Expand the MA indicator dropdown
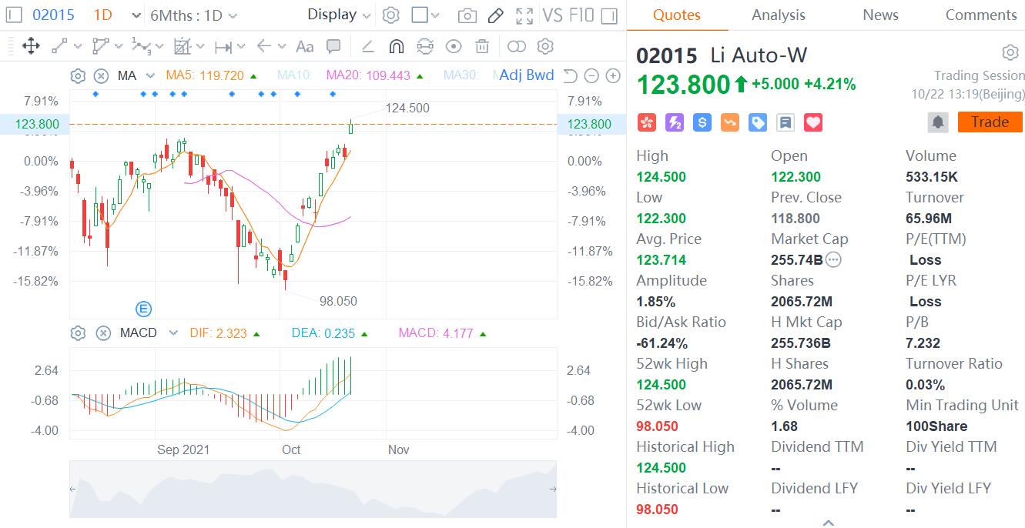The image size is (1025, 528). coord(150,75)
